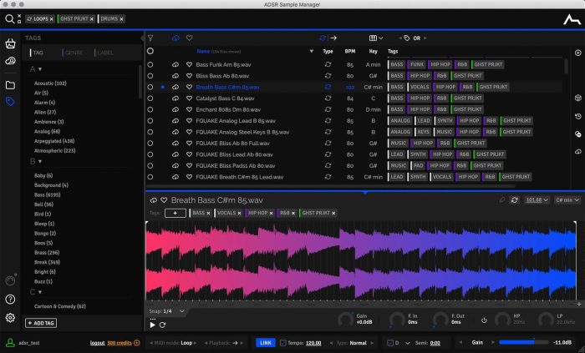Click the F. In fade knob

point(397,320)
